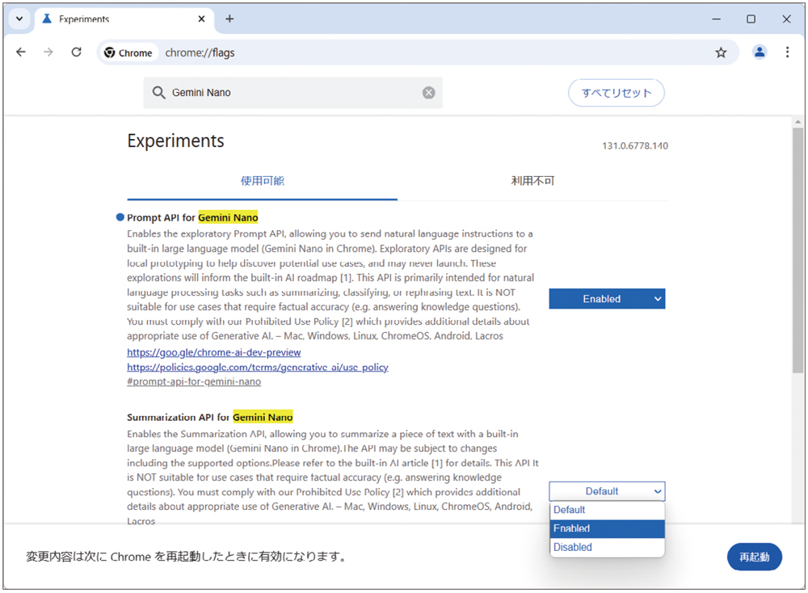The height and width of the screenshot is (593, 808).
Task: Click すべてリセット to reset all flags
Action: click(x=616, y=92)
